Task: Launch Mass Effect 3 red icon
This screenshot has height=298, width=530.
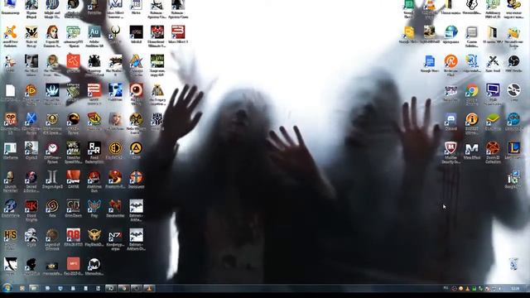Action: pos(178,32)
